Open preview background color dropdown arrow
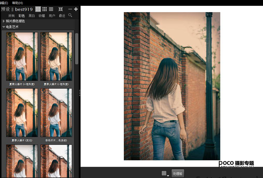The image size is (263, 178). [x=168, y=176]
